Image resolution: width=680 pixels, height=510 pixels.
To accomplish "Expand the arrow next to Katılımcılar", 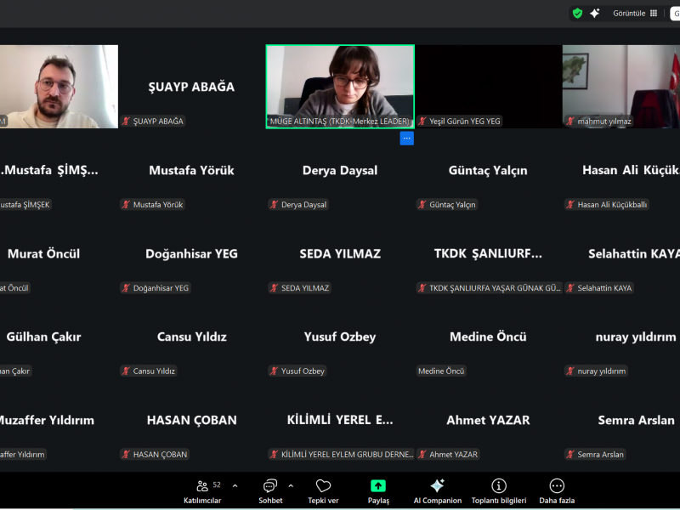I will pyautogui.click(x=235, y=486).
